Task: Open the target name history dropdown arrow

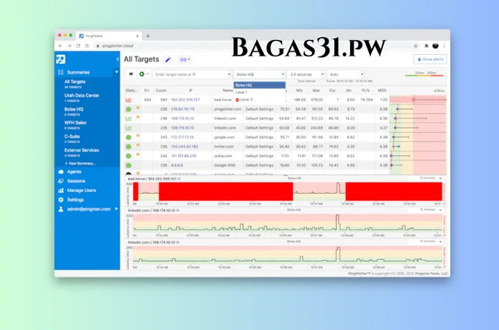Action: click(x=230, y=74)
